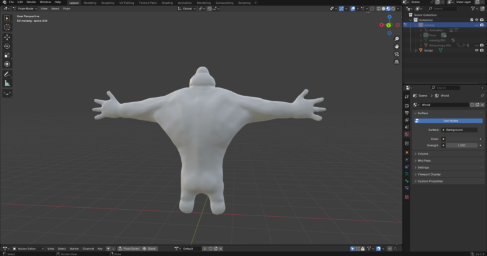This screenshot has width=487, height=256.
Task: Click the world Strength value field
Action: tap(462, 145)
